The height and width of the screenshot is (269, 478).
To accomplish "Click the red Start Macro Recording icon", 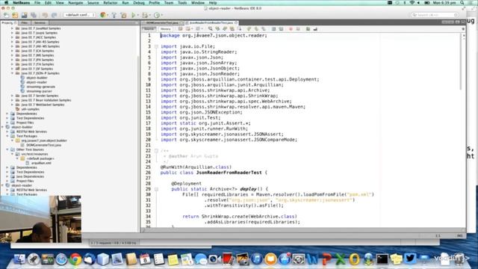I will coord(291,29).
